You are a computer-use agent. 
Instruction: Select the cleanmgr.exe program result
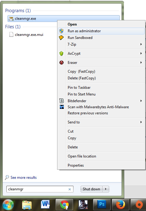click(63, 19)
